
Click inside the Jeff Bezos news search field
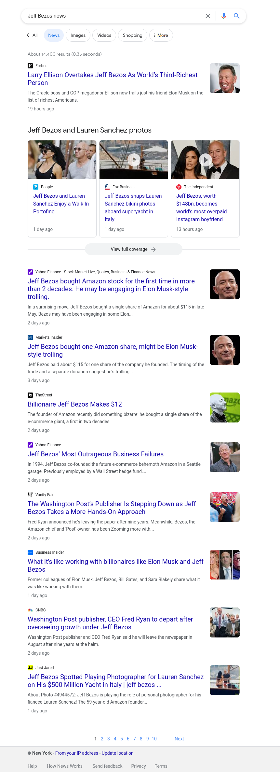pos(114,16)
